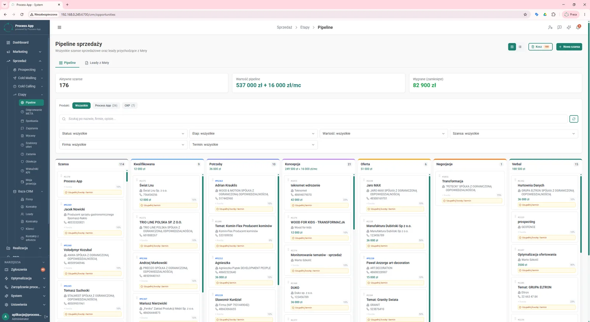Select the Wszystkie product filter

click(x=81, y=105)
